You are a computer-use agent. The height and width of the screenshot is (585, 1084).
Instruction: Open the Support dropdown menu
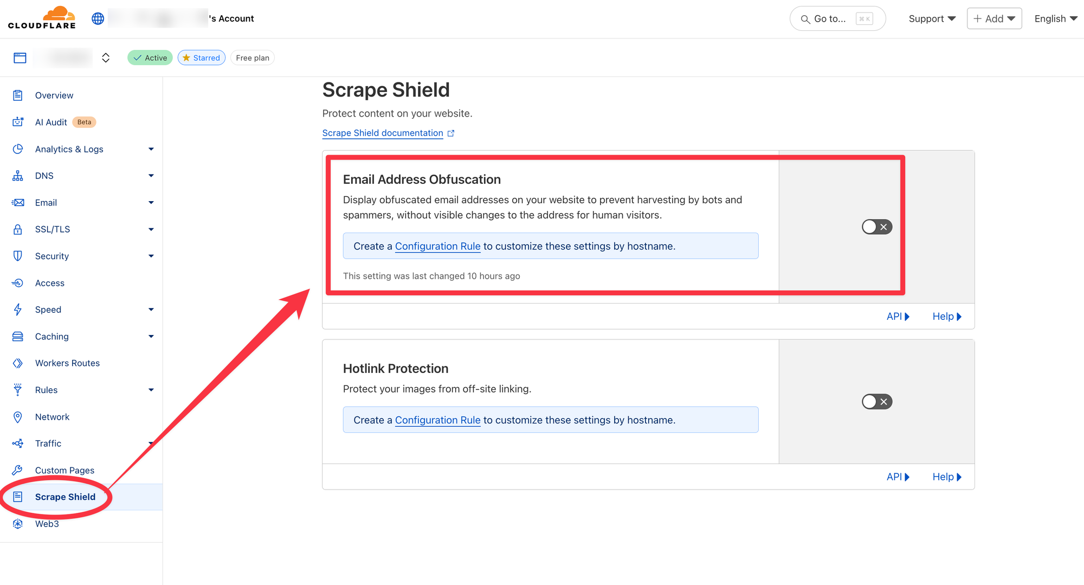tap(932, 18)
